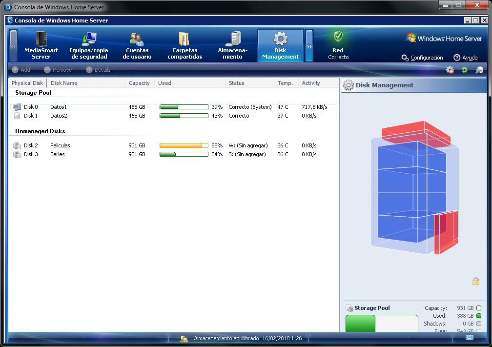Switch to the Almacenamiento tab
The image size is (492, 347).
pos(233,45)
